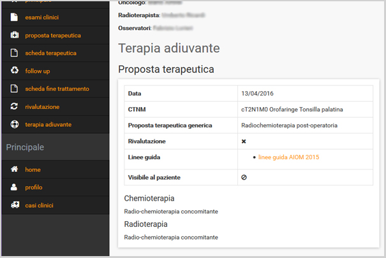
Task: Click the file icon beside esami clinici
Action: [14, 17]
